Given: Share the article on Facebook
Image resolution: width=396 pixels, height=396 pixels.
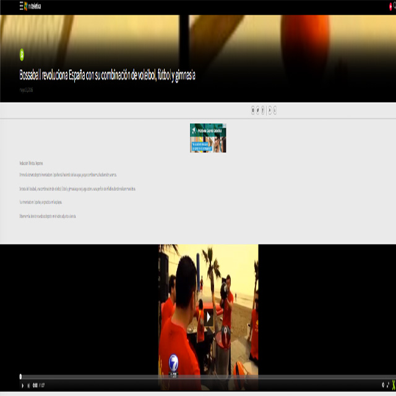Looking at the screenshot, I should pyautogui.click(x=262, y=110).
